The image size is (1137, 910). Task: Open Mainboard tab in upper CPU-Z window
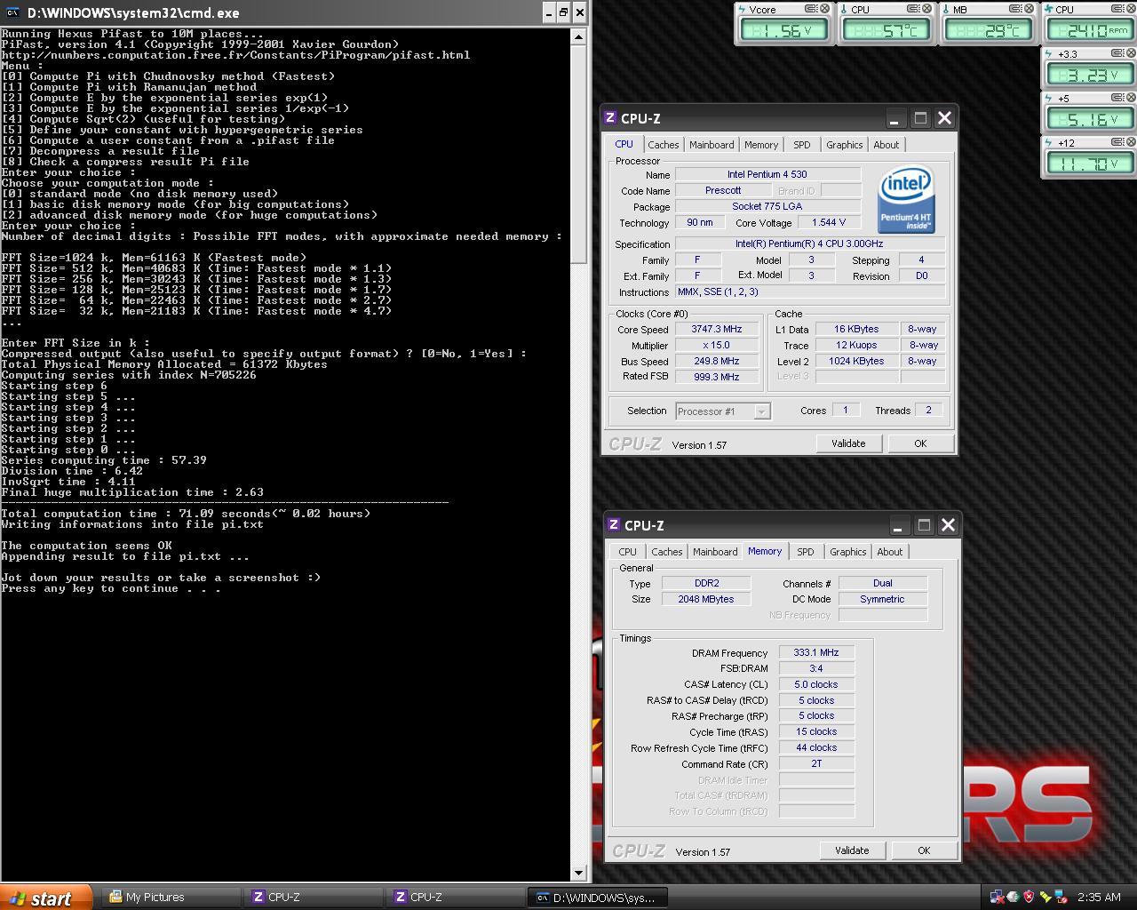tap(712, 145)
